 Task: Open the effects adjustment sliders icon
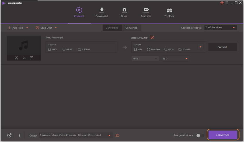[31, 58]
